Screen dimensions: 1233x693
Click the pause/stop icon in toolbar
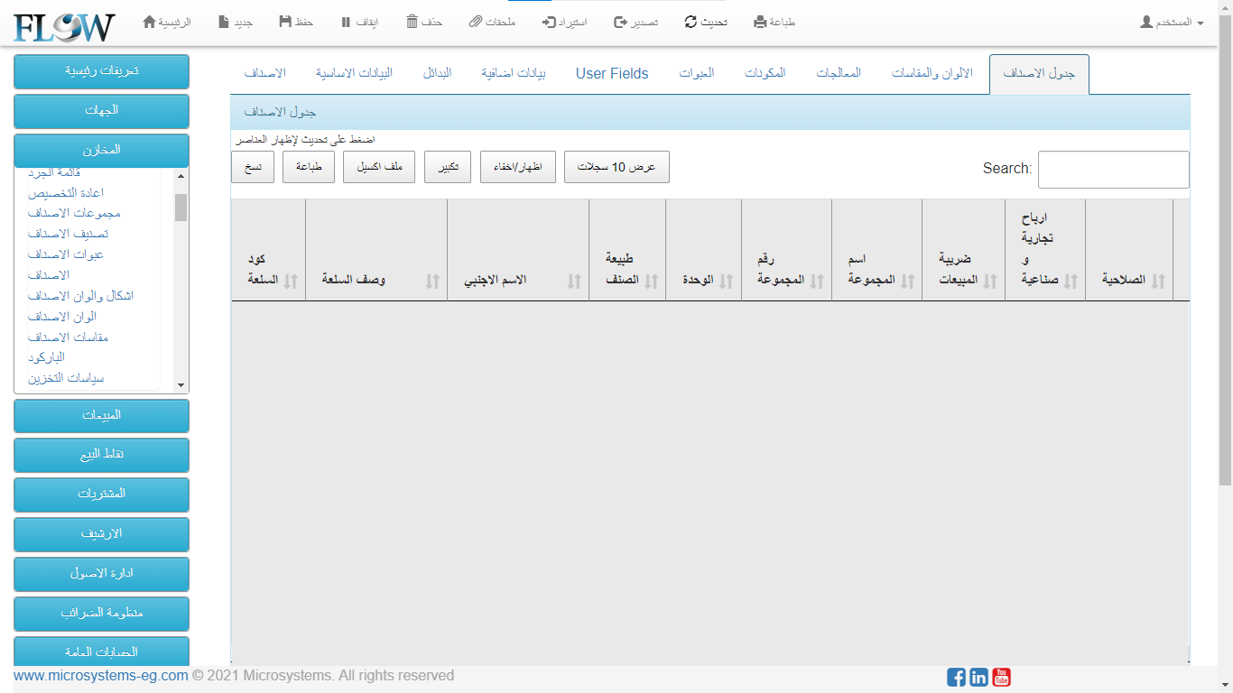346,22
